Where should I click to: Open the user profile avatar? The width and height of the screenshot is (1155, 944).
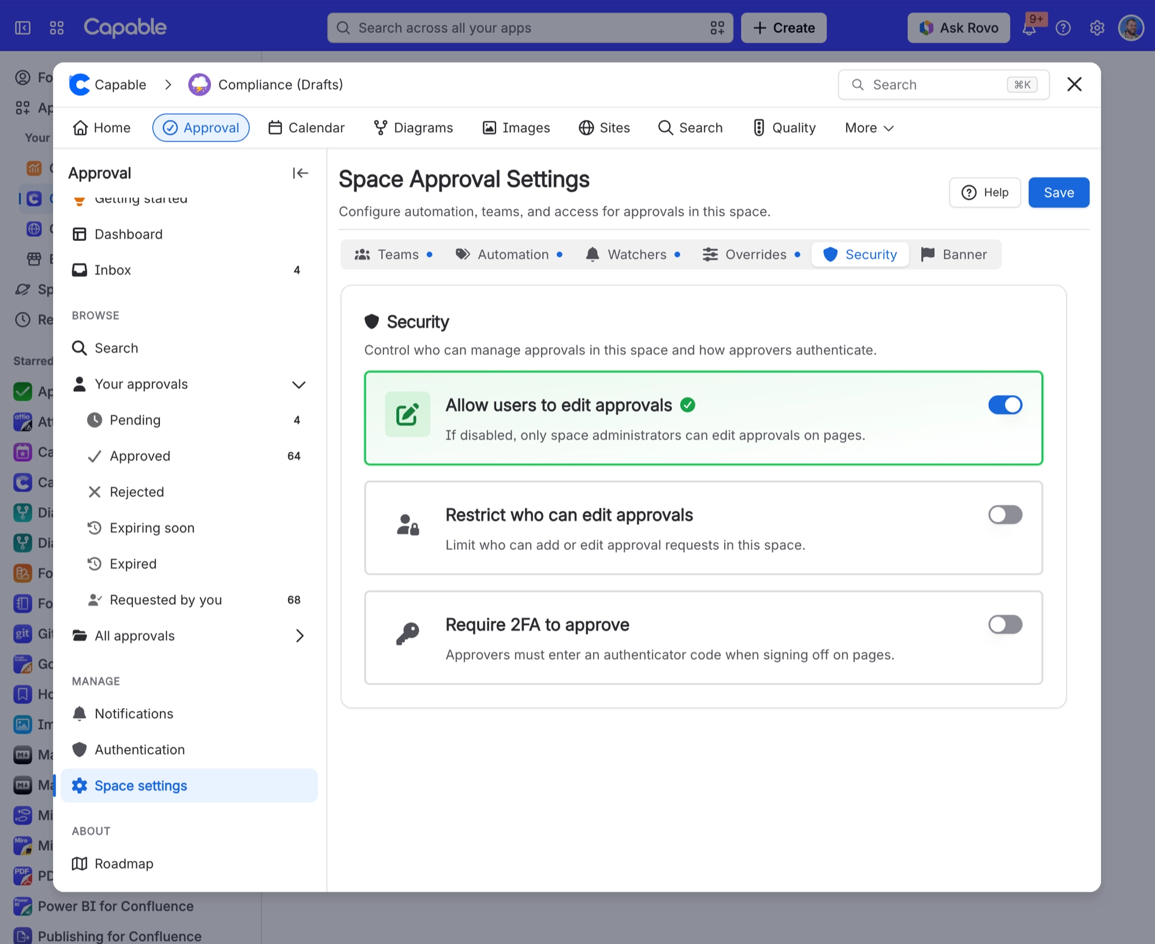1131,28
